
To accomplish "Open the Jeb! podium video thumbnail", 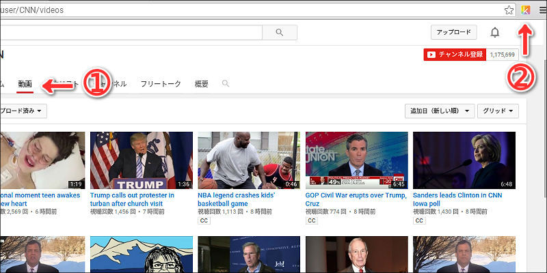I will click(x=249, y=255).
